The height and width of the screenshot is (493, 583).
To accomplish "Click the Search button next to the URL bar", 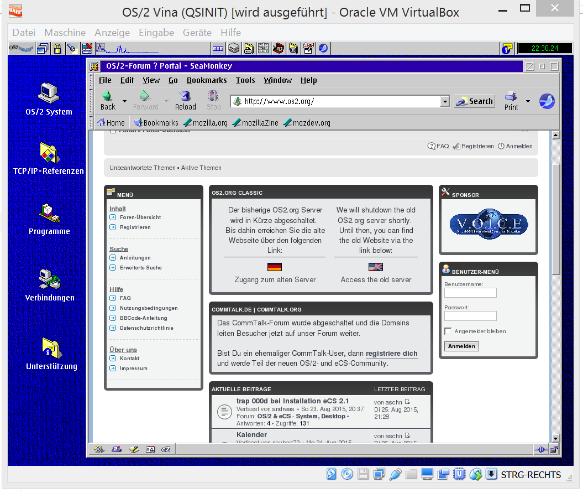I will point(475,101).
